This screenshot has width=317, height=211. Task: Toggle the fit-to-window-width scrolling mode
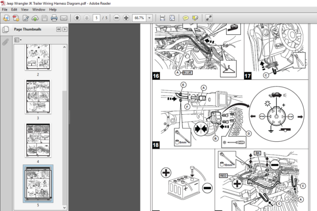pyautogui.click(x=162, y=18)
